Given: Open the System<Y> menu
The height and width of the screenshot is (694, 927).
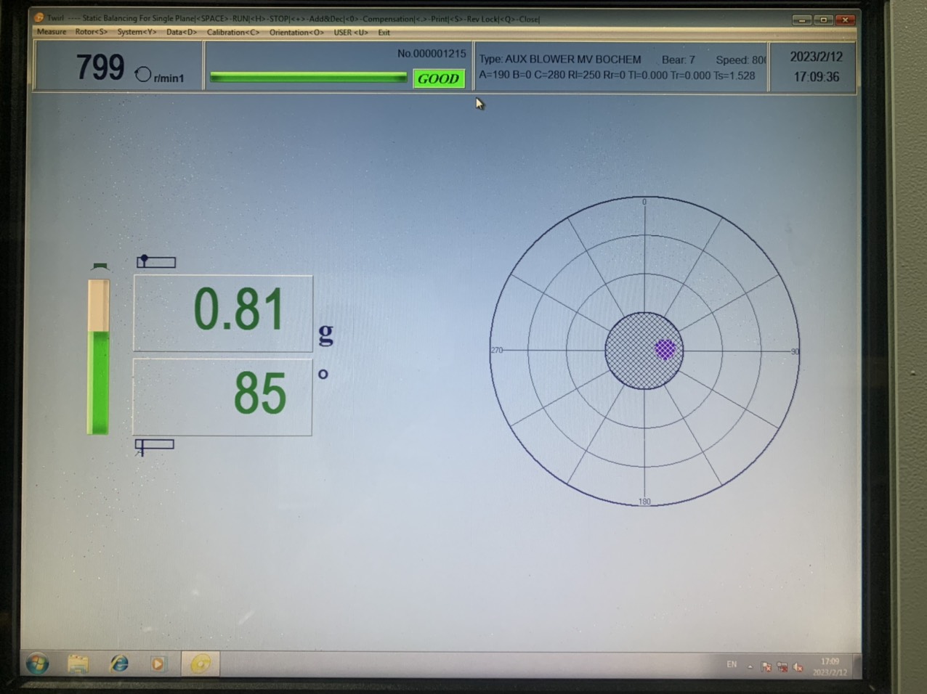Looking at the screenshot, I should click(137, 32).
